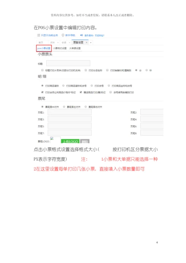Click the 明细 section heading
This screenshot has width=186, height=263.
click(42, 77)
